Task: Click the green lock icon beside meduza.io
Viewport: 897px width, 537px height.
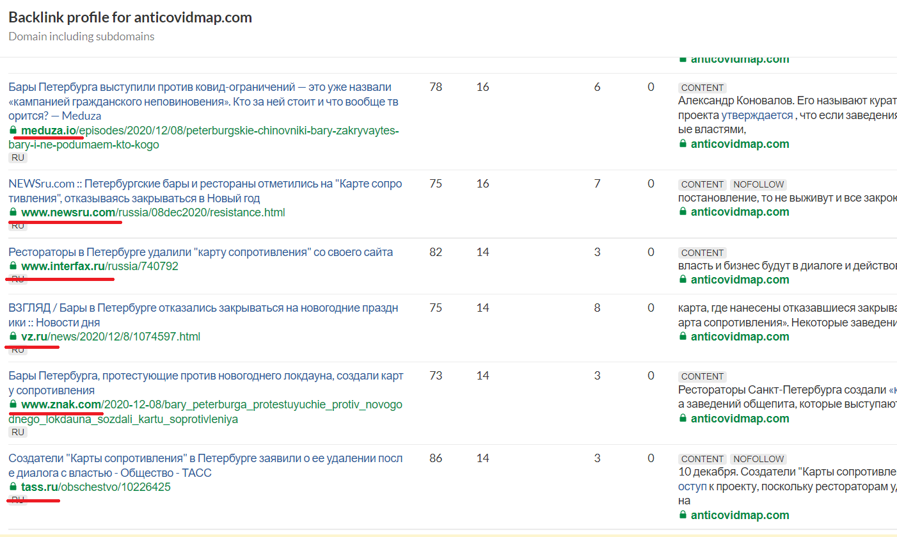Action: pyautogui.click(x=13, y=131)
